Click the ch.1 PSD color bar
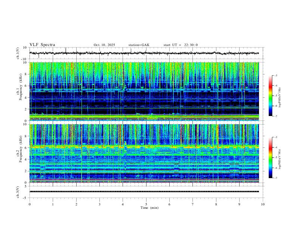Image resolution: width=296 pixels, height=229 pixels. click(271, 96)
